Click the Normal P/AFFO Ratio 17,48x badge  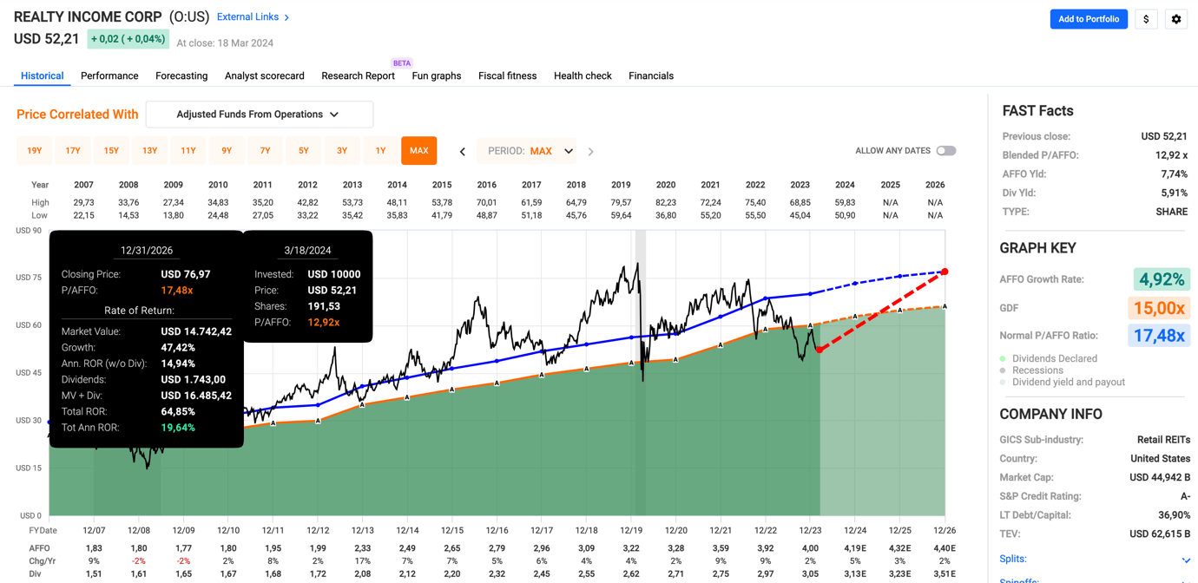[1158, 335]
